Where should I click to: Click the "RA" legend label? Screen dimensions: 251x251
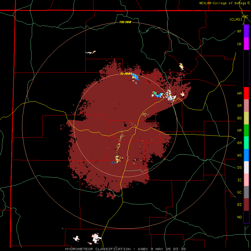239,143
